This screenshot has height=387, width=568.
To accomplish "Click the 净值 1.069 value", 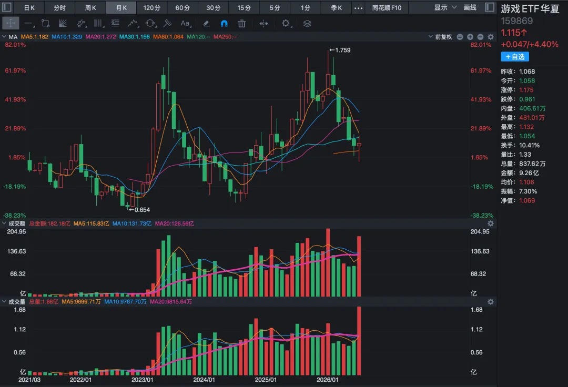I will pyautogui.click(x=527, y=200).
